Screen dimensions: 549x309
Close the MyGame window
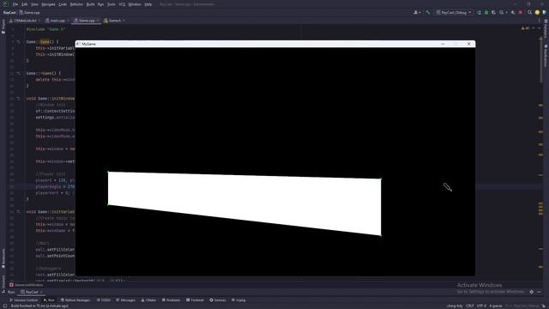click(469, 44)
